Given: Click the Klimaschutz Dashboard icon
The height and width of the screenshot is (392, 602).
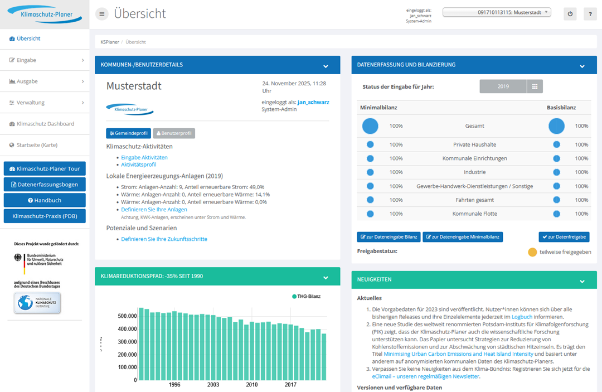Looking at the screenshot, I should (x=12, y=124).
